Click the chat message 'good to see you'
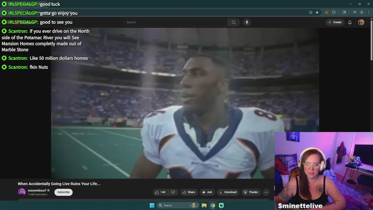 coord(56,22)
